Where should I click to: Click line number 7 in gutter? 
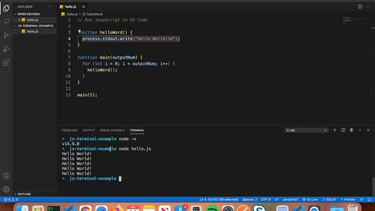pos(69,57)
